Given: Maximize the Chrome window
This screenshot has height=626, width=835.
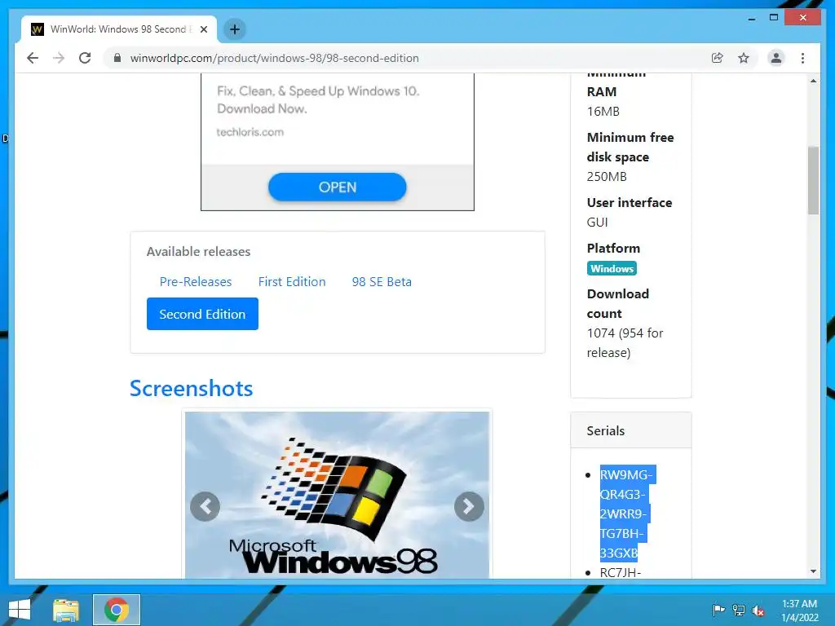Looking at the screenshot, I should coord(774,18).
